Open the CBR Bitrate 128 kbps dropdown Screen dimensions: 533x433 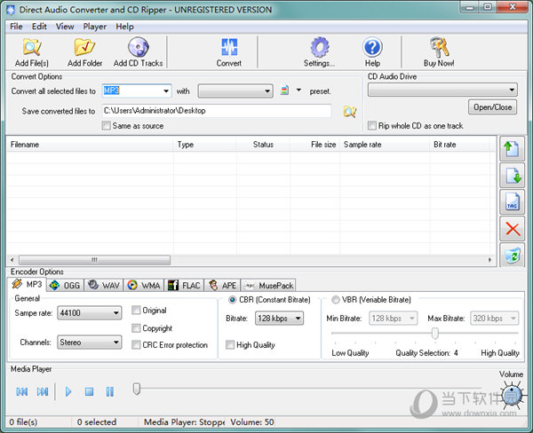pyautogui.click(x=279, y=319)
